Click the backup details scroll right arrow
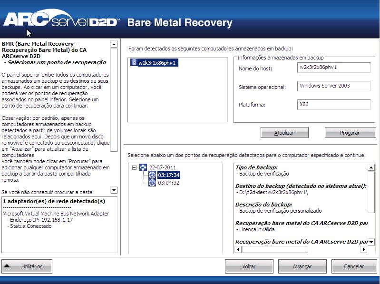Image resolution: width=380 pixels, height=284 pixels. click(363, 249)
